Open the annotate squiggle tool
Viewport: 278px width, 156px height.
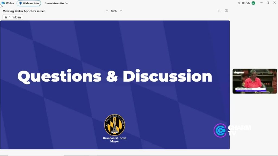[219, 11]
